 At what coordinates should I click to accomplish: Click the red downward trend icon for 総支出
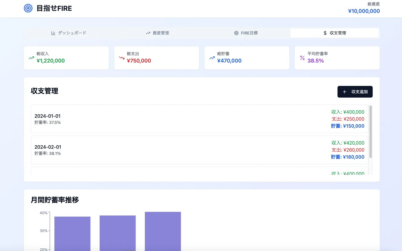[122, 58]
